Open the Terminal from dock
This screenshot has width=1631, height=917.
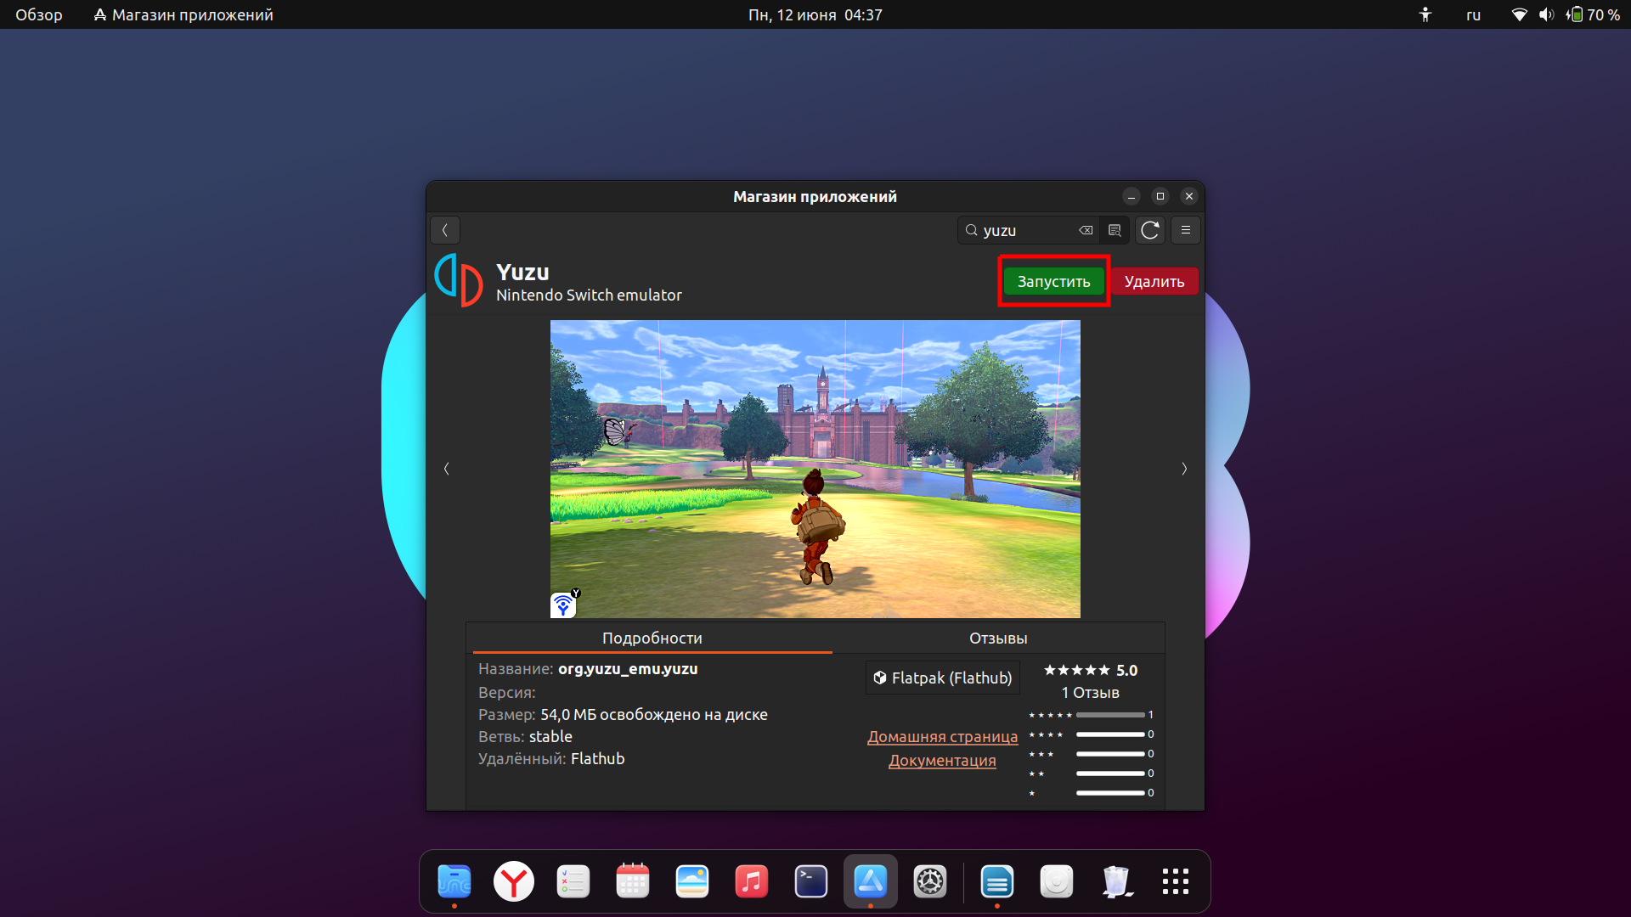point(811,881)
